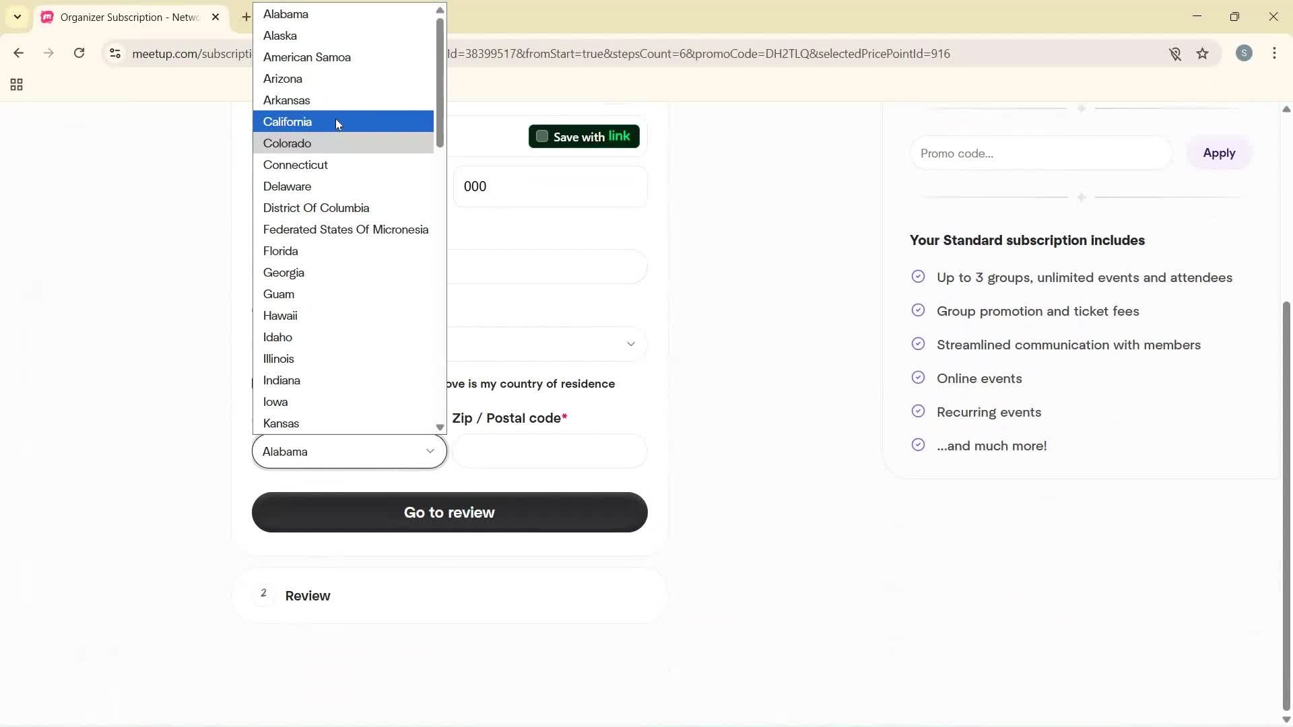Viewport: 1293px width, 727px height.
Task: Click the Go to review button
Action: click(x=449, y=512)
